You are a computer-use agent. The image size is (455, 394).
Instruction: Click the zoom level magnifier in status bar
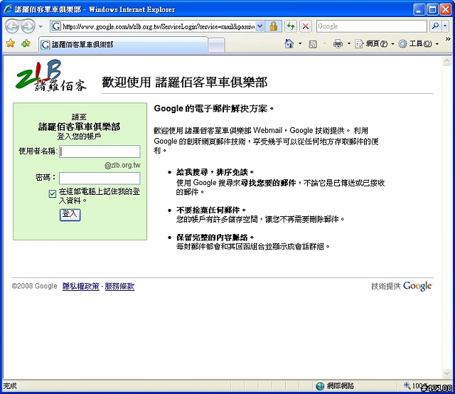407,385
